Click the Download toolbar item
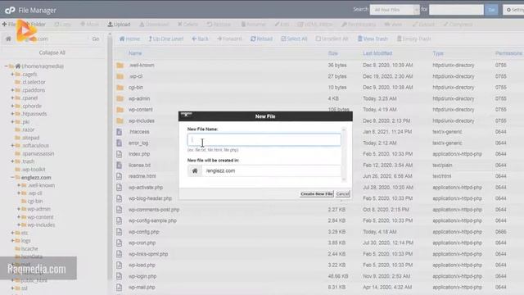The width and height of the screenshot is (524, 295). (x=154, y=25)
